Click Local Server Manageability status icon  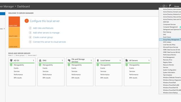tap(98, 65)
